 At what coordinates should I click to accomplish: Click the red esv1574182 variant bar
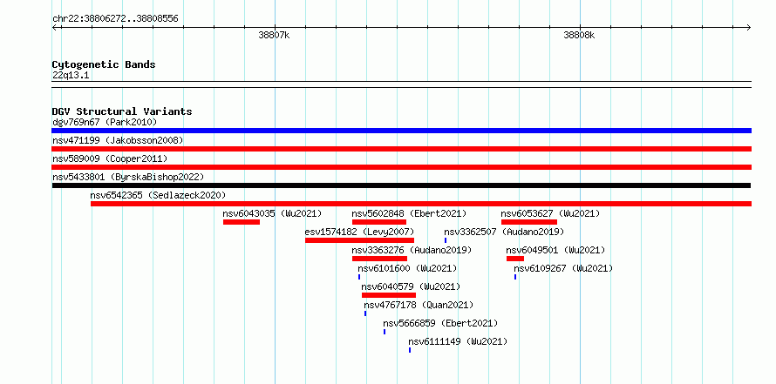[x=360, y=240]
